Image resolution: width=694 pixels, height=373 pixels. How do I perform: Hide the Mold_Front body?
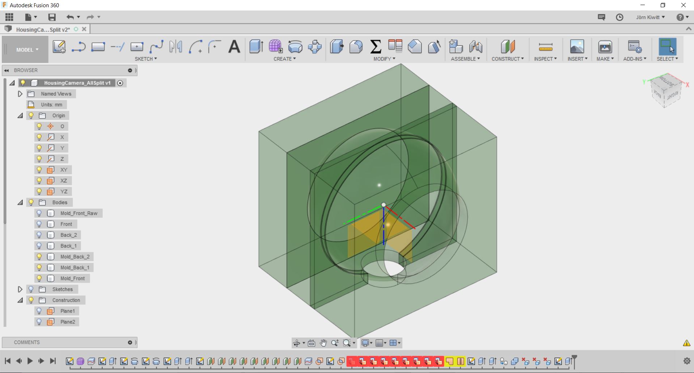click(x=39, y=278)
